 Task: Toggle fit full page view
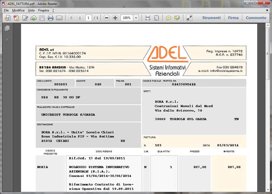[156, 18]
